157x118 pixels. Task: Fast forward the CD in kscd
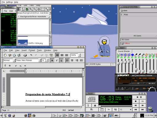coord(143,105)
